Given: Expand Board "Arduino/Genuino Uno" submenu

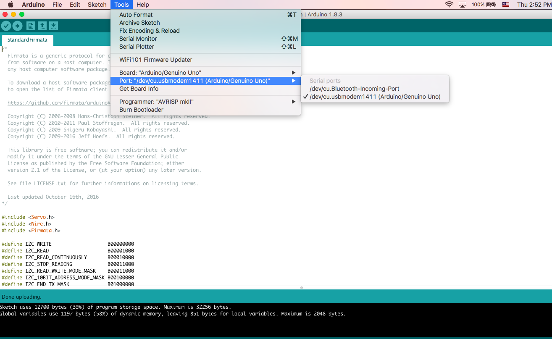Looking at the screenshot, I should [205, 73].
